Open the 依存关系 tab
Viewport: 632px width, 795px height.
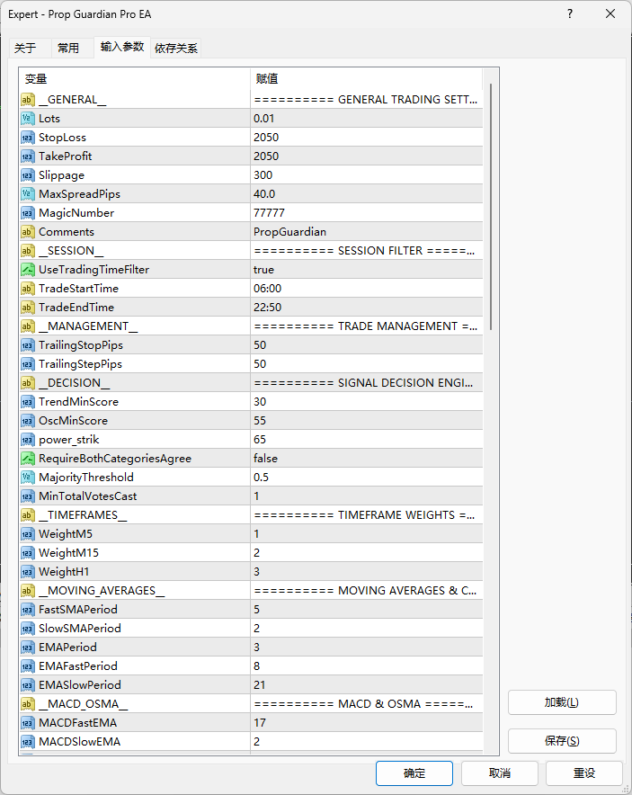176,49
